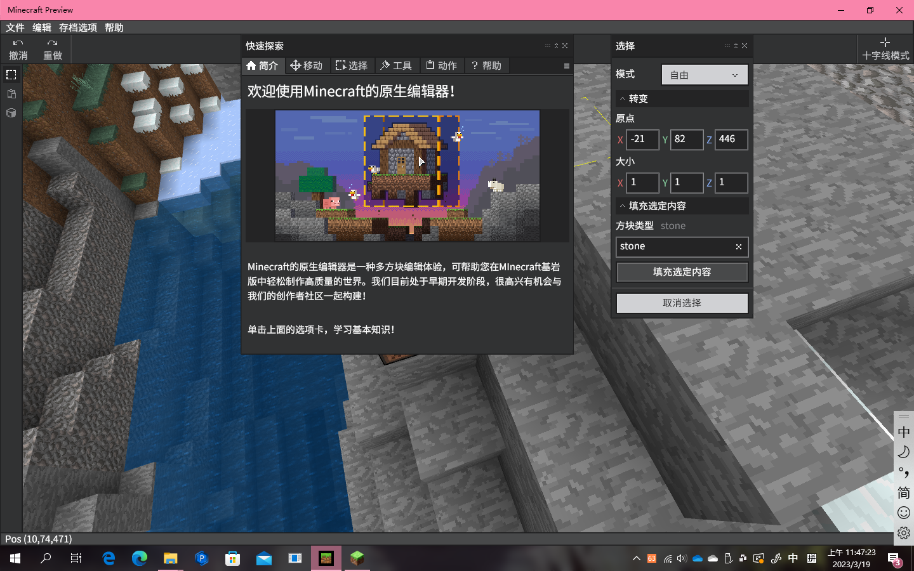
Task: Open the hamburger menu in 快速探索 panel
Action: pos(567,66)
